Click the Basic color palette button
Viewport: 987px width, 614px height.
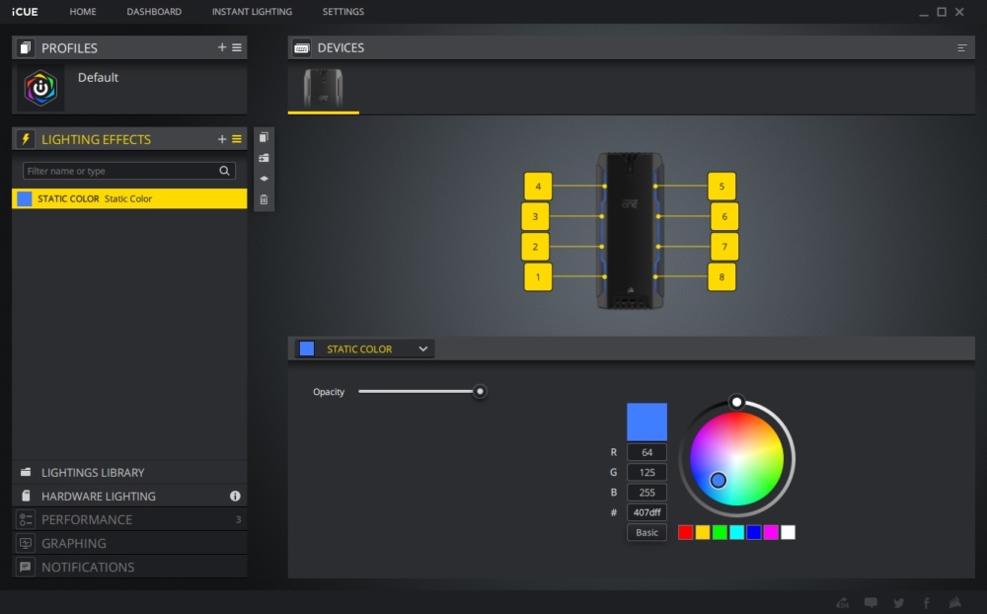646,532
